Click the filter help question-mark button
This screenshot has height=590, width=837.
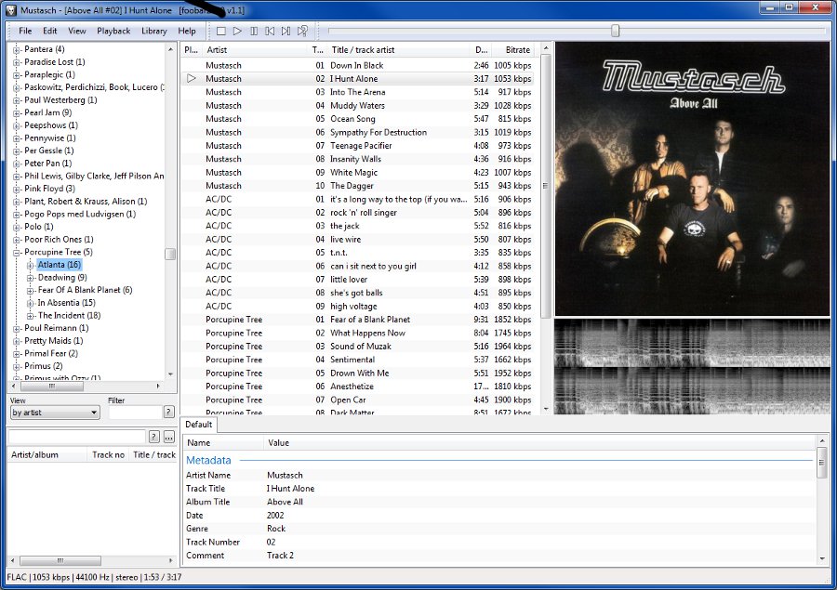point(168,412)
